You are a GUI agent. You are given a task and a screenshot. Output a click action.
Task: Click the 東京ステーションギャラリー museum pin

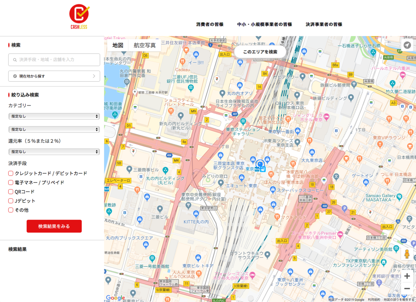pyautogui.click(x=243, y=122)
